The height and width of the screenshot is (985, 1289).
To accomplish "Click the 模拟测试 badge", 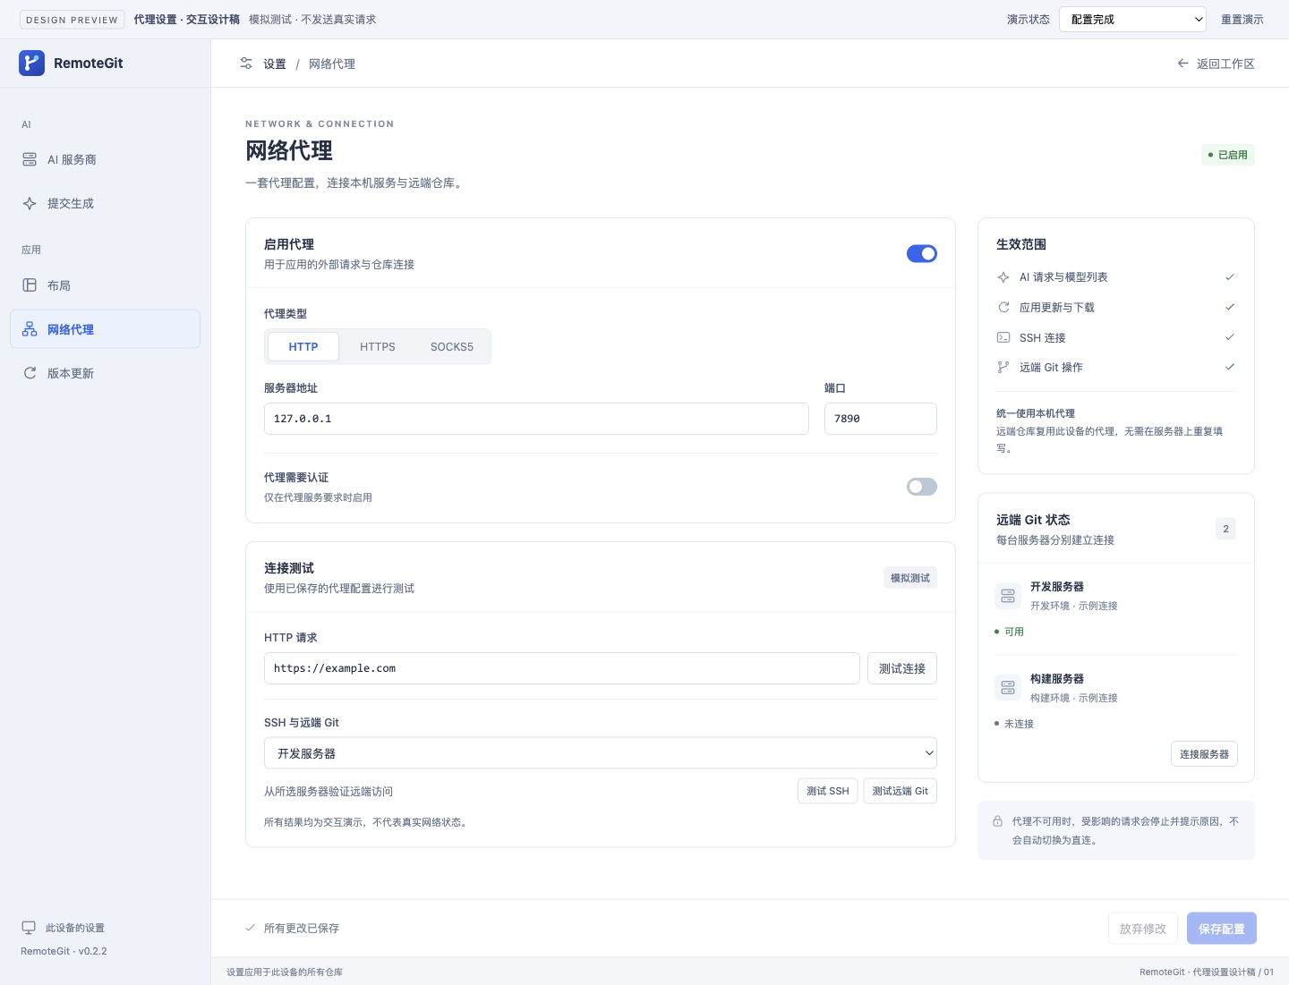I will click(910, 578).
